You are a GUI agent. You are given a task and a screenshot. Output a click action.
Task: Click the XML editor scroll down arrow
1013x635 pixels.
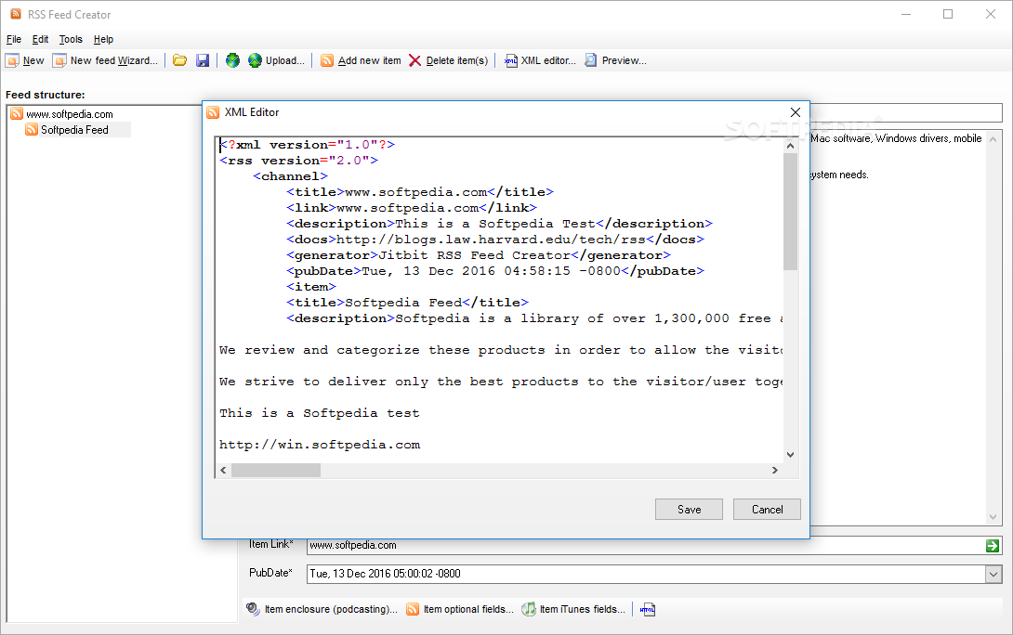click(x=790, y=455)
